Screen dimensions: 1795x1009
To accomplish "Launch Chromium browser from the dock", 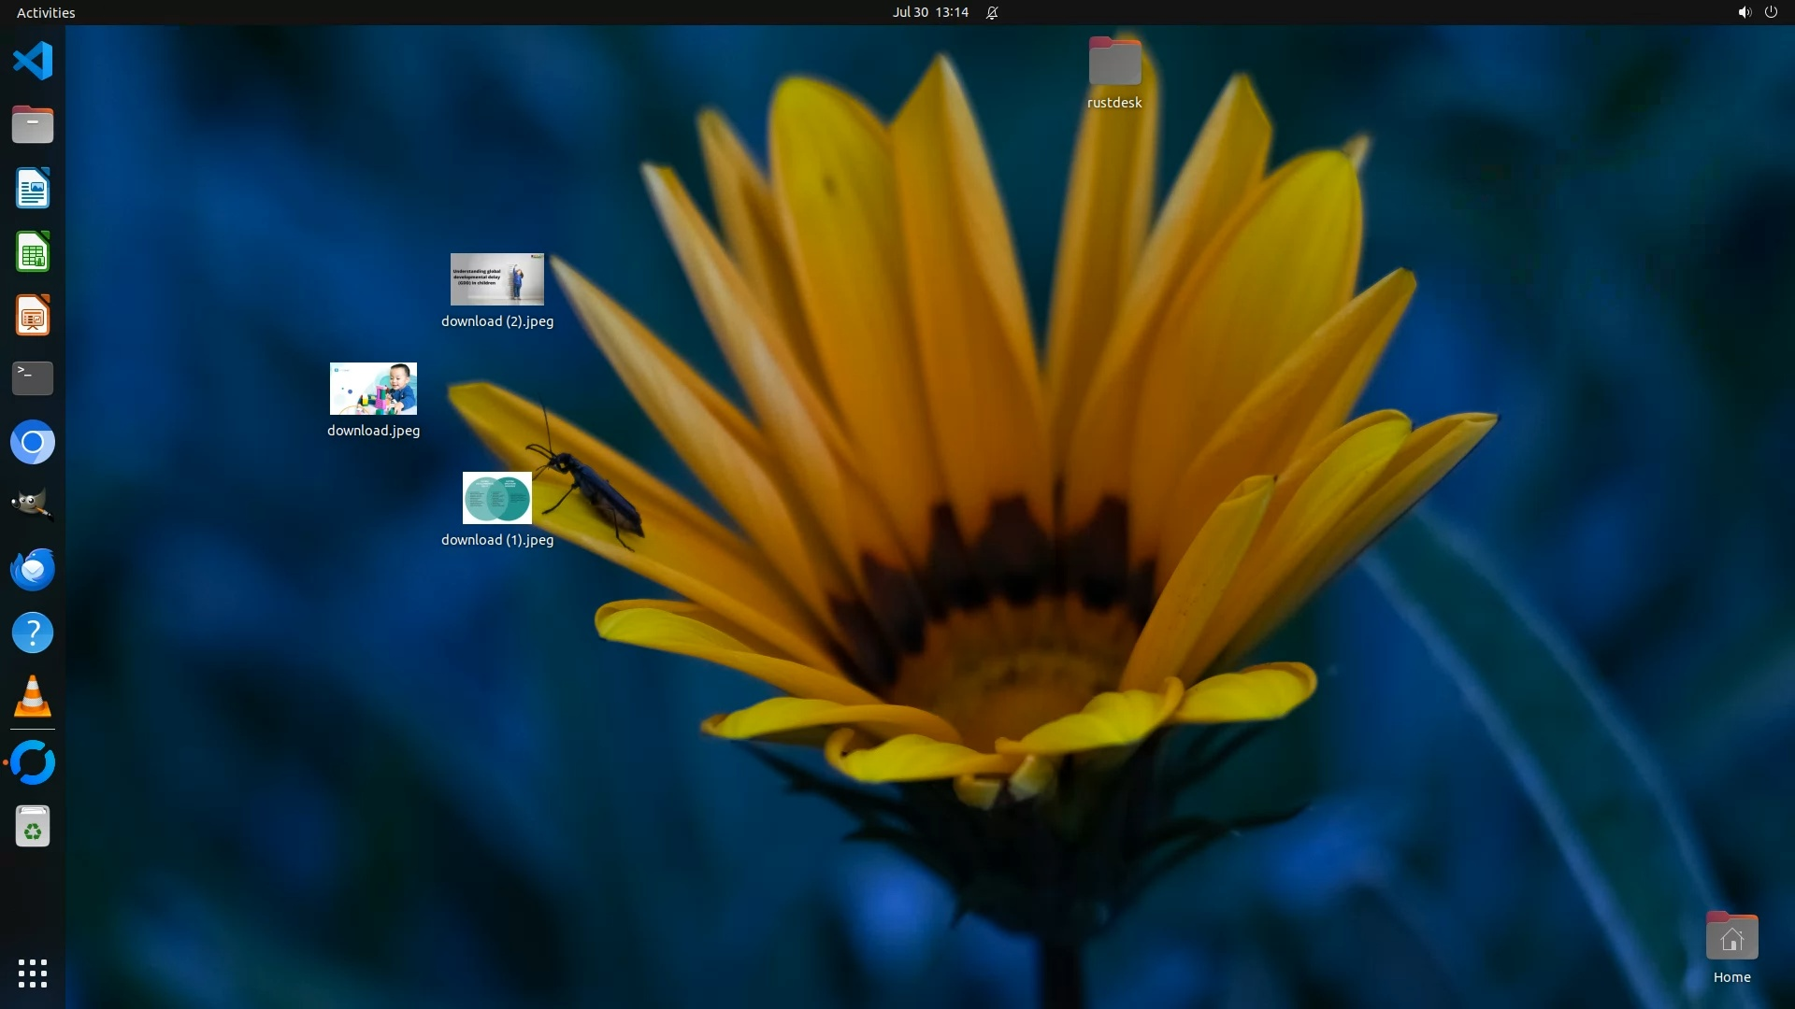I will (x=33, y=442).
